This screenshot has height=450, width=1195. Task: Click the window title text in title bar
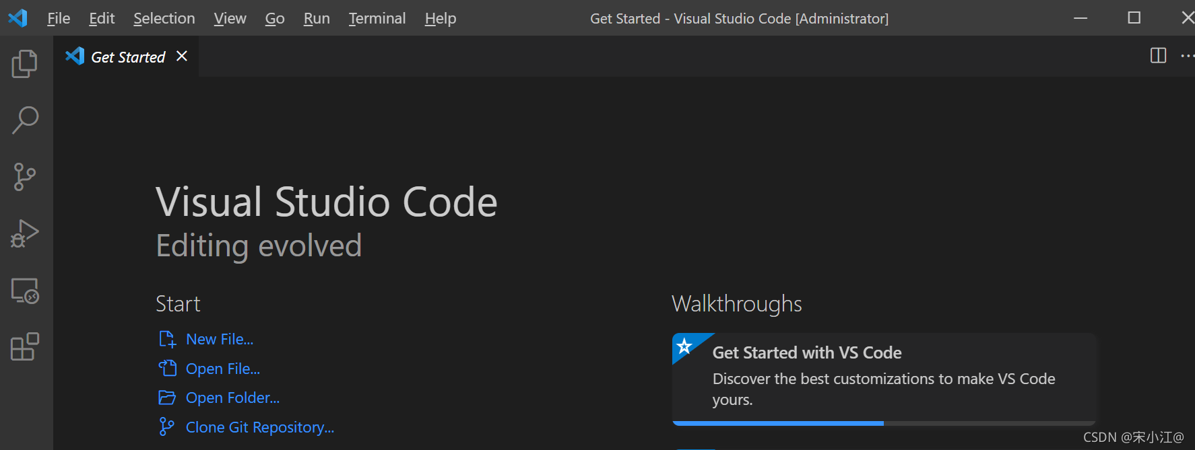coord(739,18)
